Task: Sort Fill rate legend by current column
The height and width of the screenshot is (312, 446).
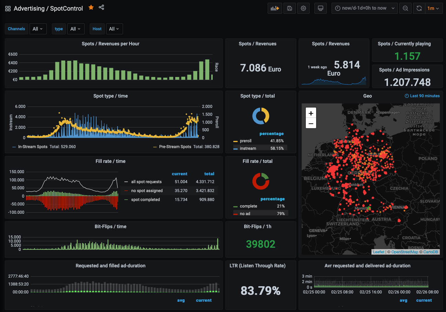Action: pyautogui.click(x=179, y=174)
